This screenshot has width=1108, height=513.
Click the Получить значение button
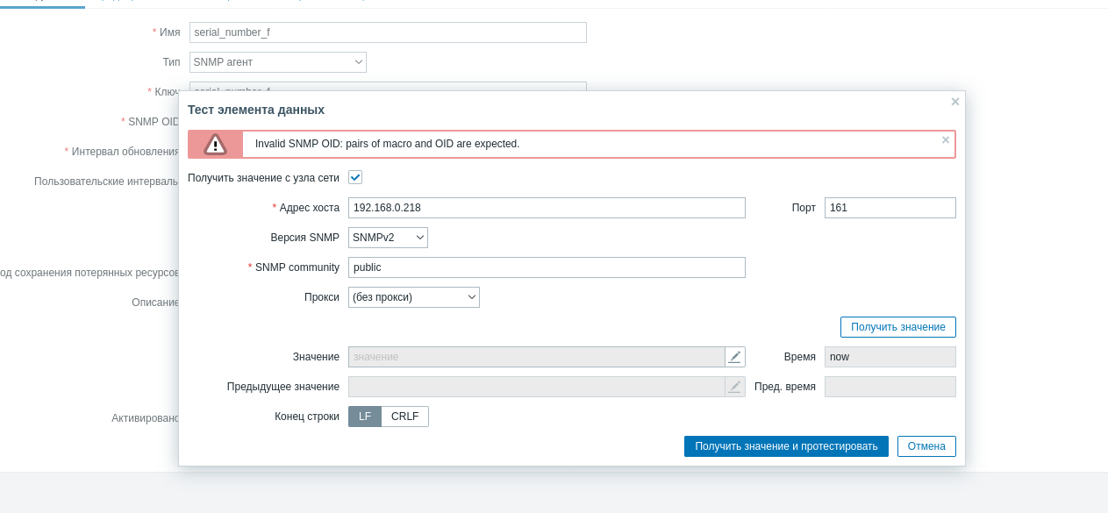897,327
